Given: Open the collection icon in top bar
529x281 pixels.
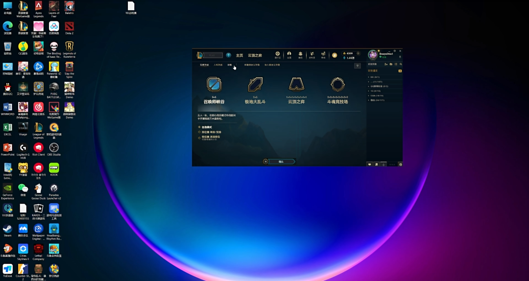Looking at the screenshot, I should tap(300, 55).
